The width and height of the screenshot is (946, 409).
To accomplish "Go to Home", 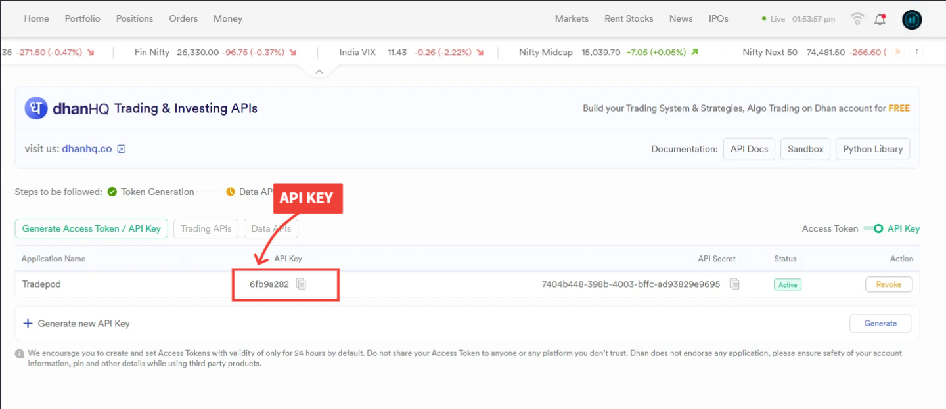I will coord(37,19).
